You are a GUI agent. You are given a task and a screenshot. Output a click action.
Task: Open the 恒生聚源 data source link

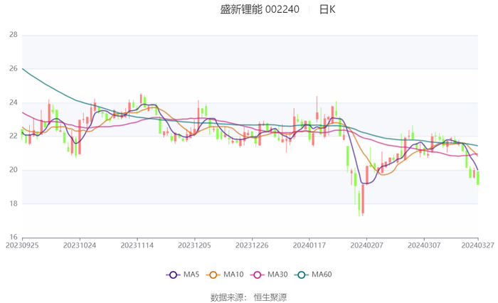pyautogui.click(x=270, y=297)
